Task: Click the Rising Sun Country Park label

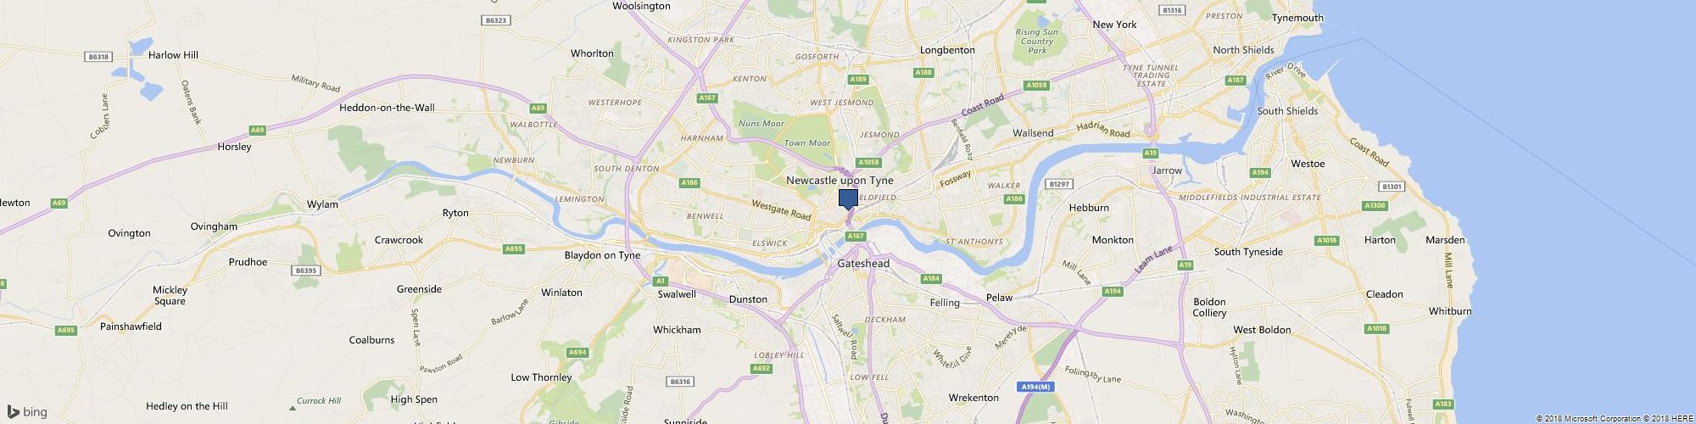Action: (1037, 42)
